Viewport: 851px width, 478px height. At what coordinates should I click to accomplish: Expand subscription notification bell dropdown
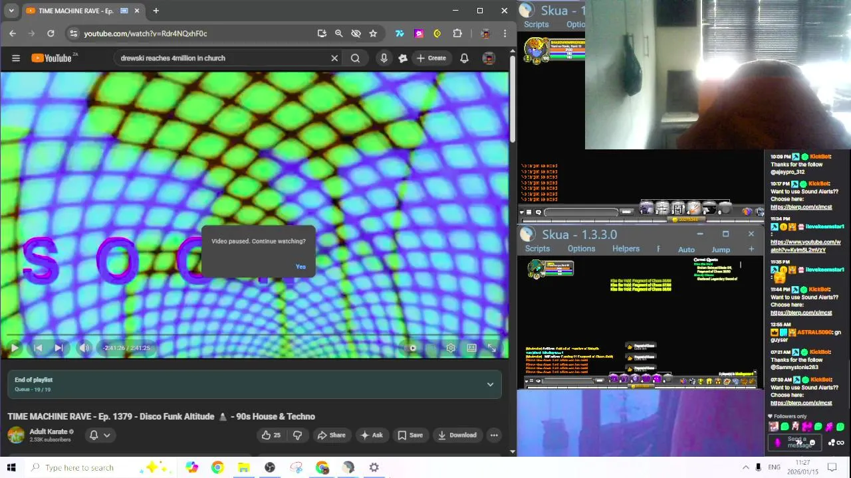(100, 436)
